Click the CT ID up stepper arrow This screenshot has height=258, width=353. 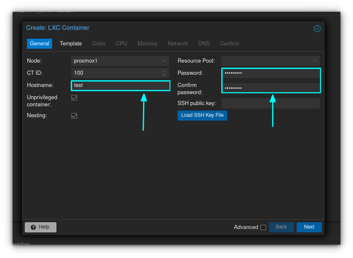click(164, 71)
